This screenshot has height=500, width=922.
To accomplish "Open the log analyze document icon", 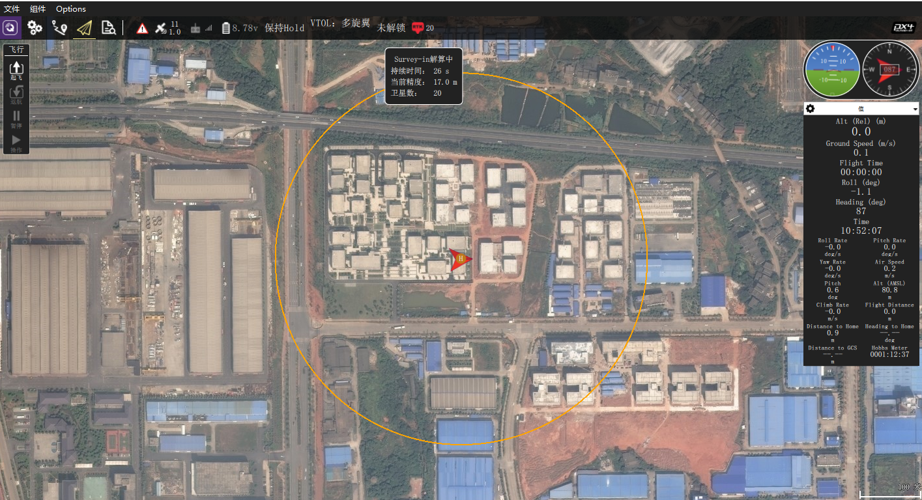I will 109,28.
